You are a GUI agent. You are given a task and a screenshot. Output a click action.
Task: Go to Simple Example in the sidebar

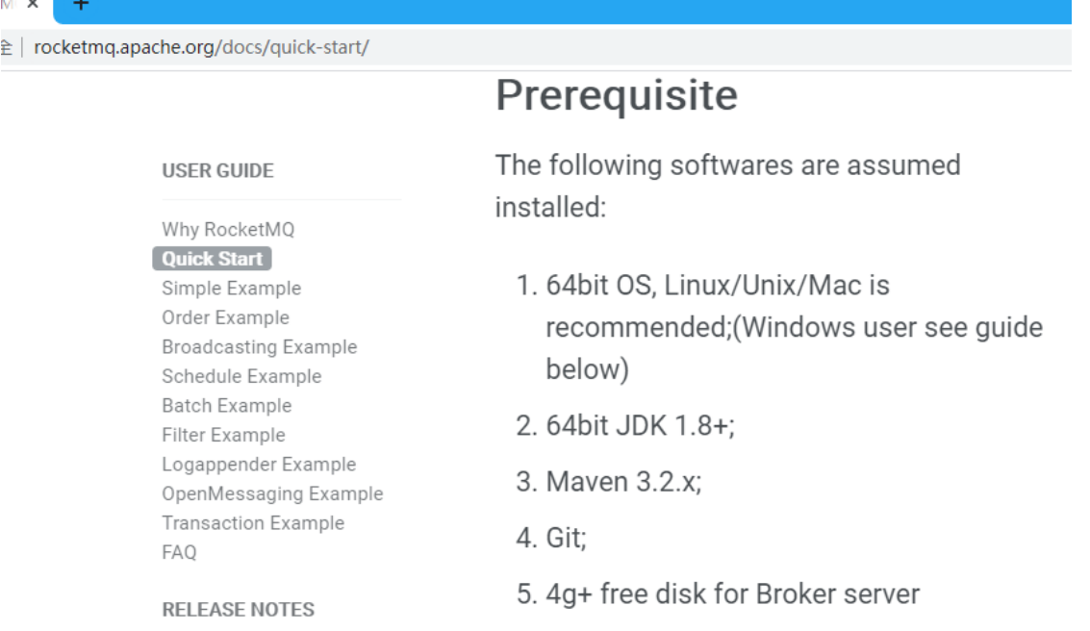point(231,289)
